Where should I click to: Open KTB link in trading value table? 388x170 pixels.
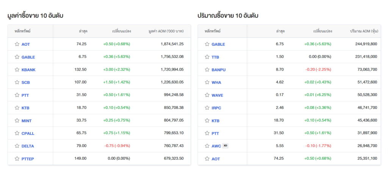25,108
